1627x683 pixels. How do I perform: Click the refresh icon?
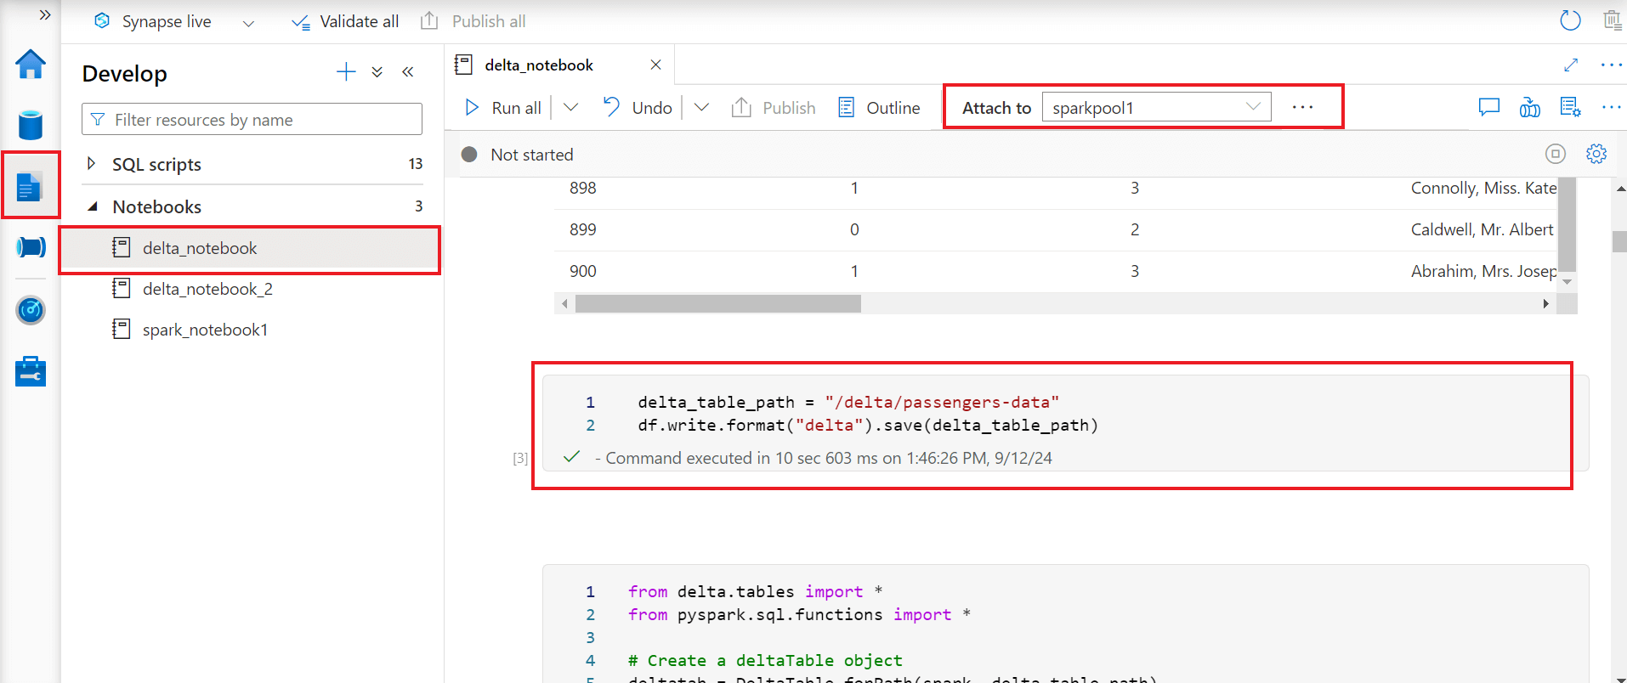click(1570, 20)
